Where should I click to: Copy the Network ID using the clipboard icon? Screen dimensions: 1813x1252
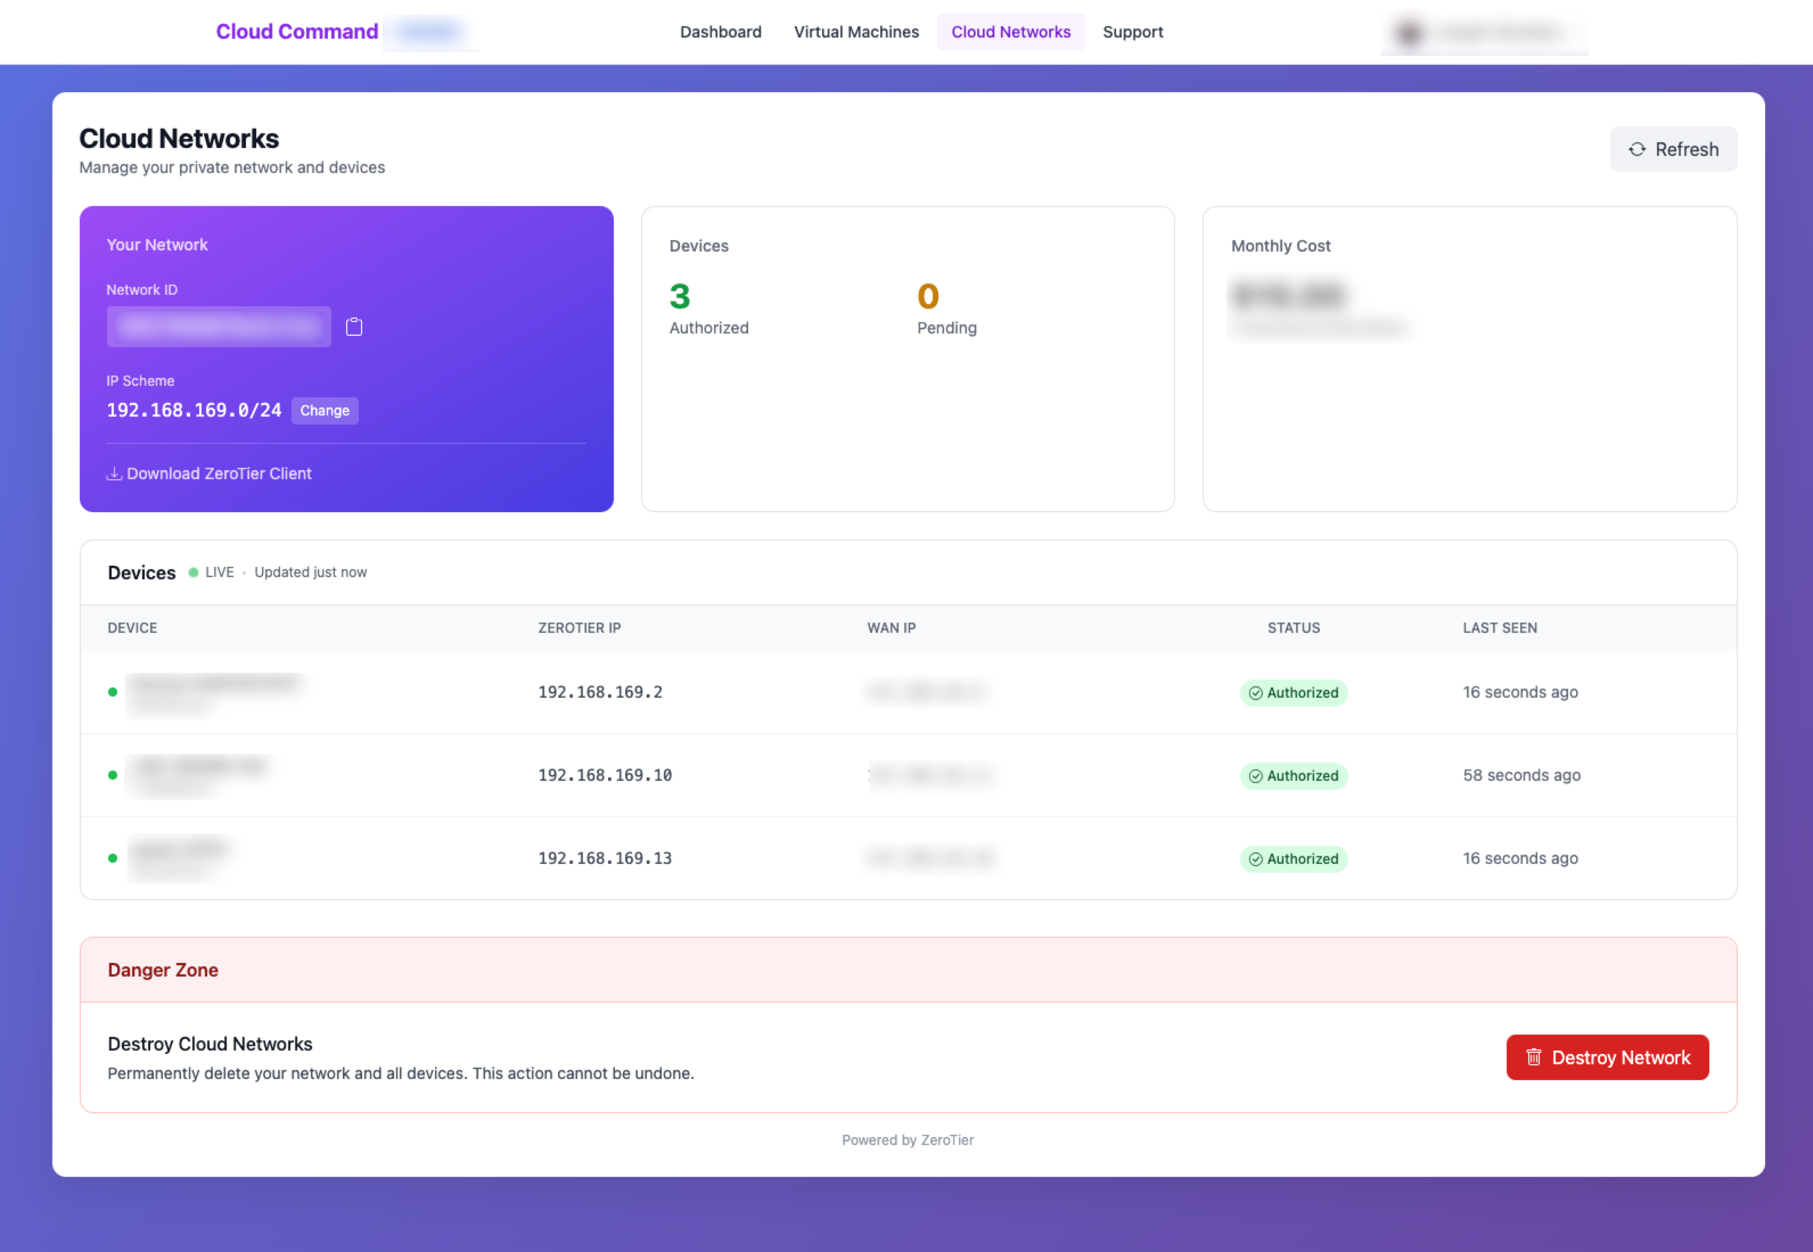[x=353, y=326]
